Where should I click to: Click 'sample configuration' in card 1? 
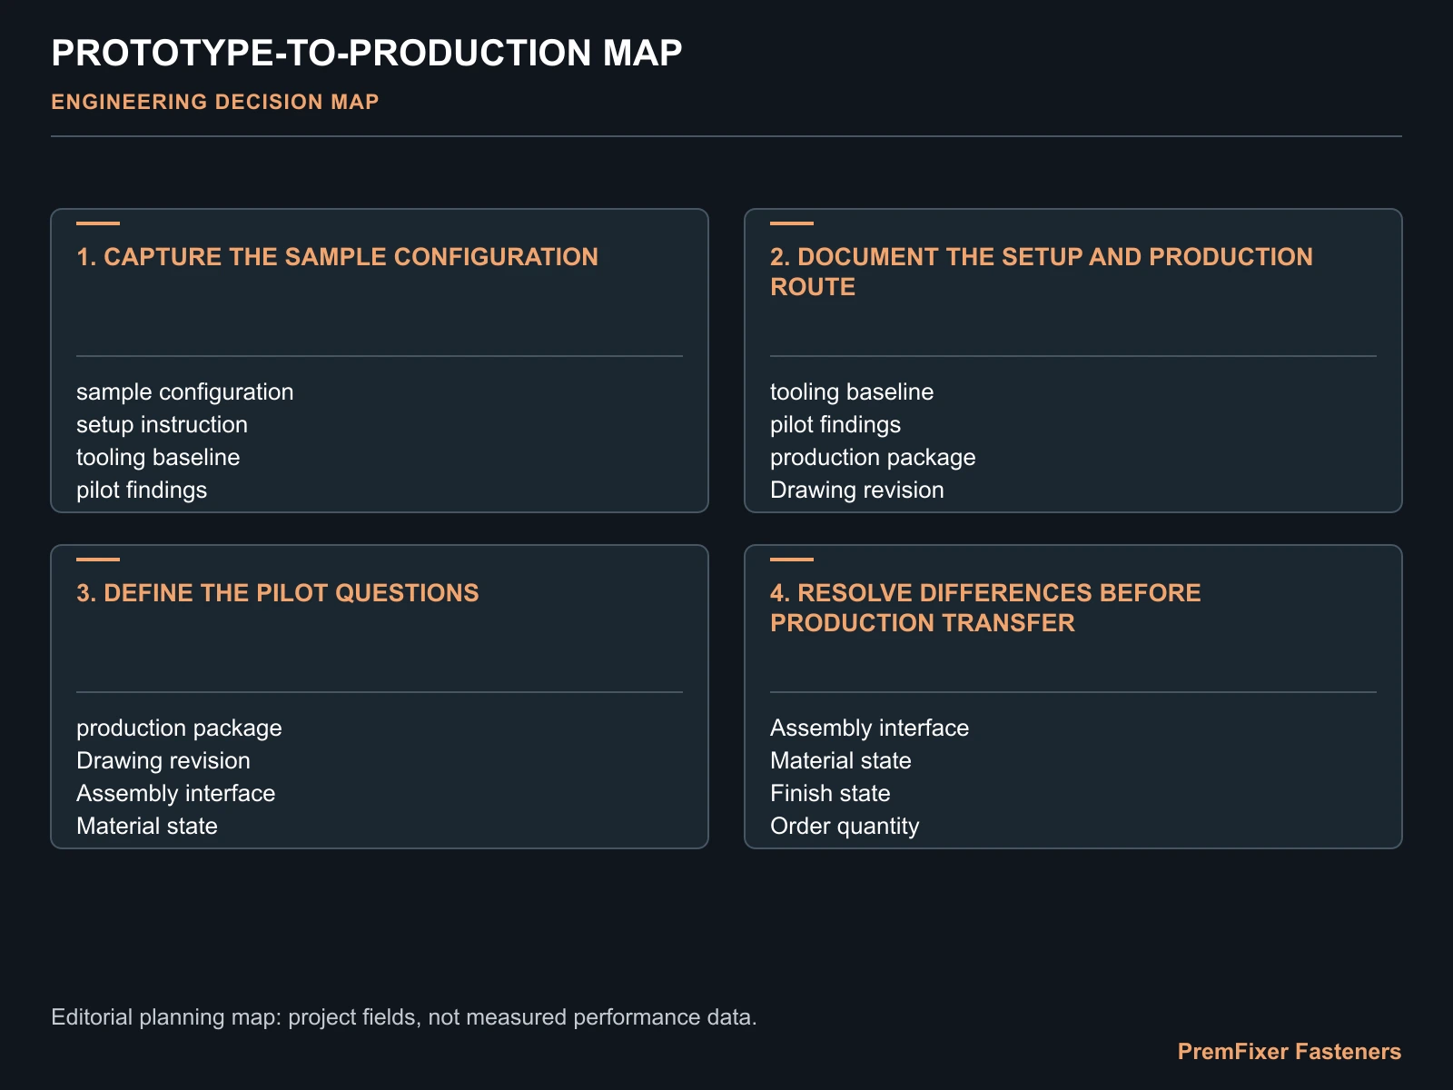185,392
